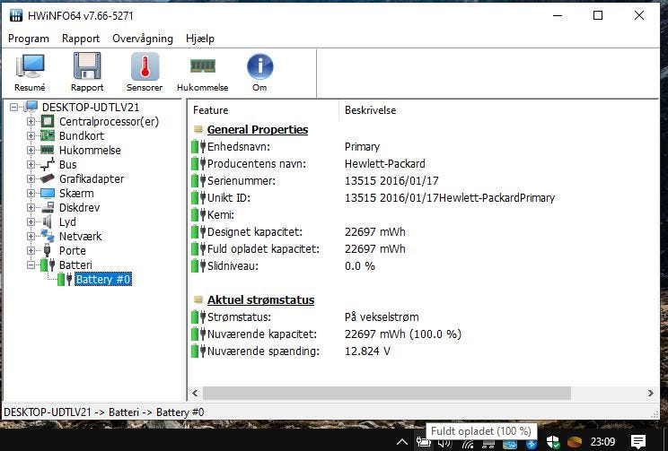
Task: Click the status bar path text
Action: 104,412
